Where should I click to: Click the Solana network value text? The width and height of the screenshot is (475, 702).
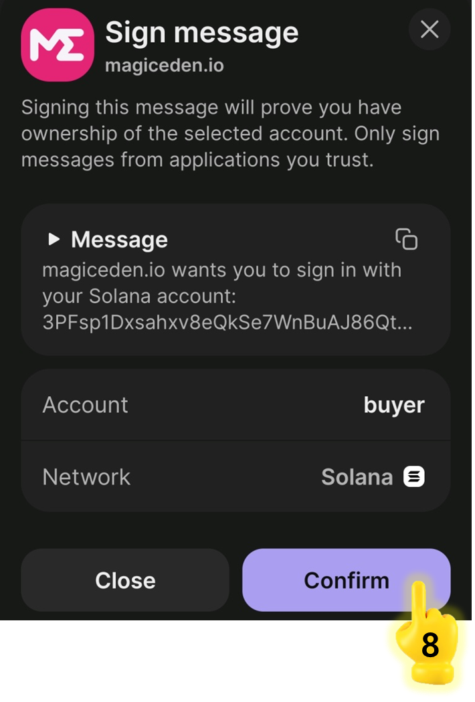(x=357, y=477)
